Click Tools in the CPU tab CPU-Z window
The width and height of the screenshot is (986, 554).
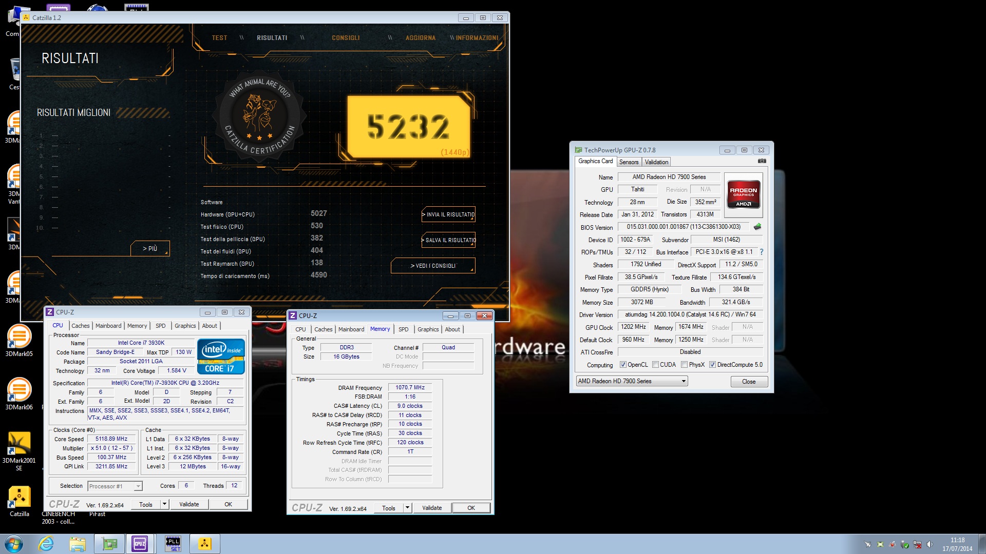coord(146,504)
